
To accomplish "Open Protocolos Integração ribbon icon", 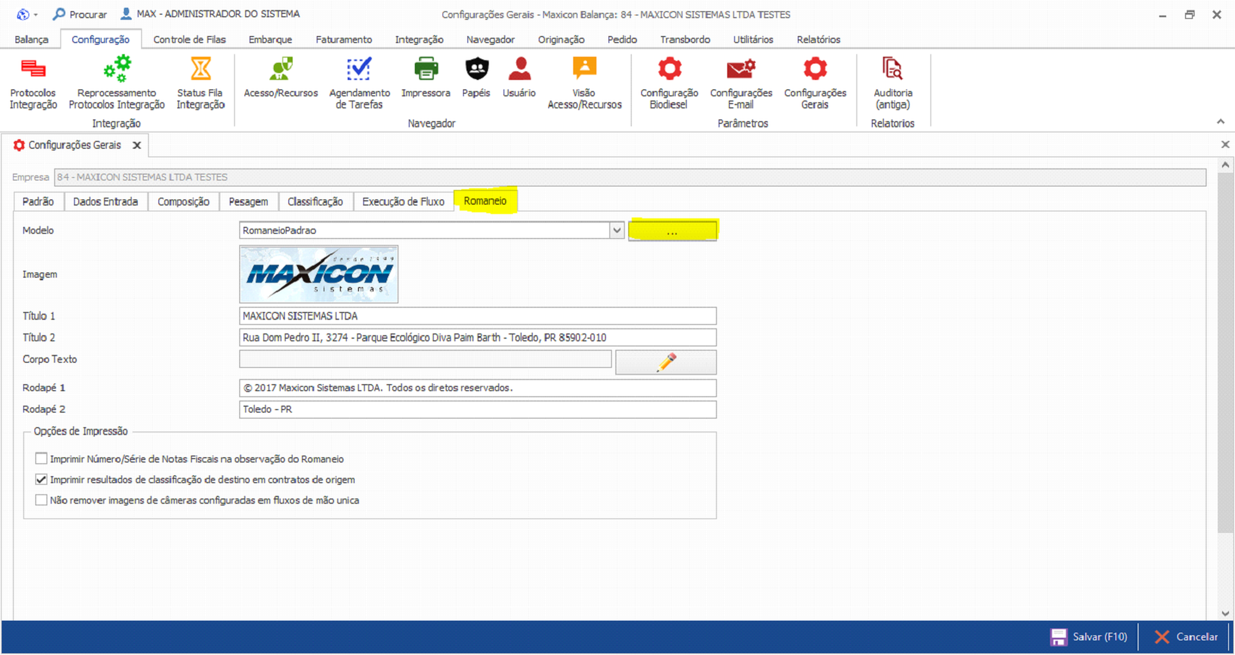I will point(34,69).
